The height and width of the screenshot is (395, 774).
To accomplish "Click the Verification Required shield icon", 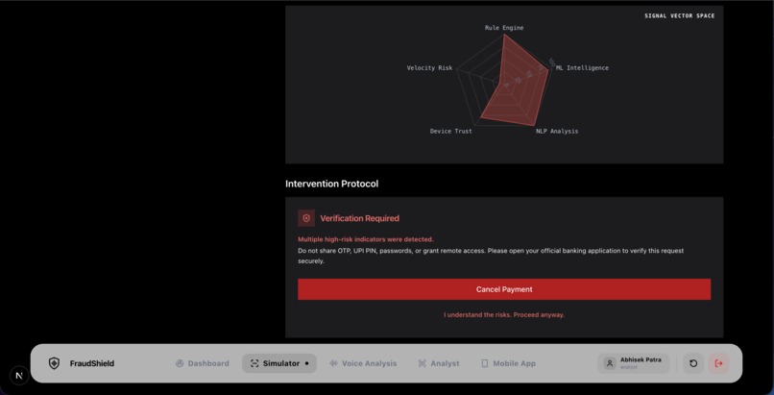I will [306, 218].
